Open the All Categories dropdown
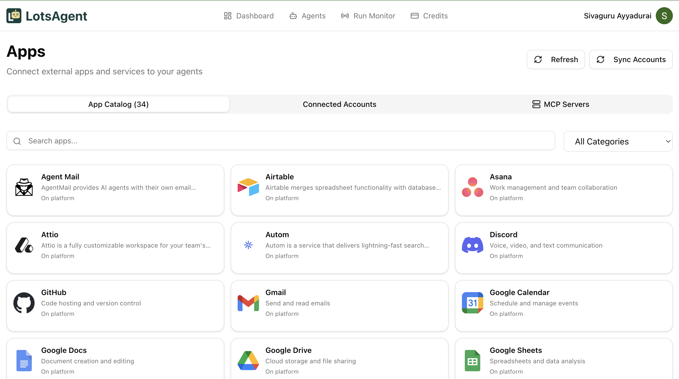Screen dimensions: 679x379 pos(618,141)
